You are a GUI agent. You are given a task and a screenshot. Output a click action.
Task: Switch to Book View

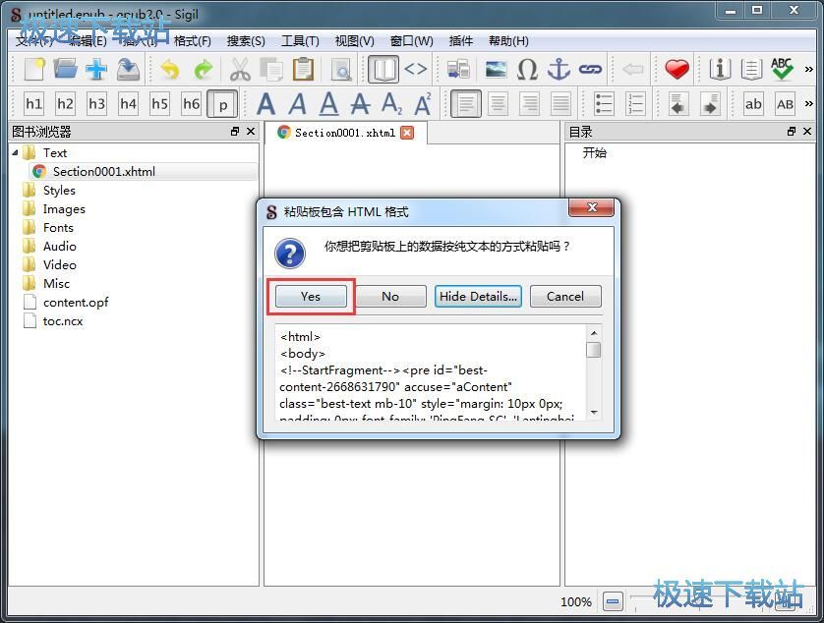coord(383,70)
